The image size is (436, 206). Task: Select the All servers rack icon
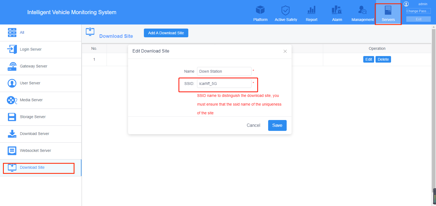pyautogui.click(x=12, y=32)
